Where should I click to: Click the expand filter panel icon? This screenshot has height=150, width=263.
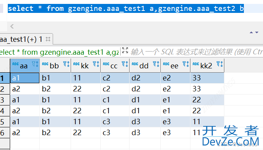(125, 50)
